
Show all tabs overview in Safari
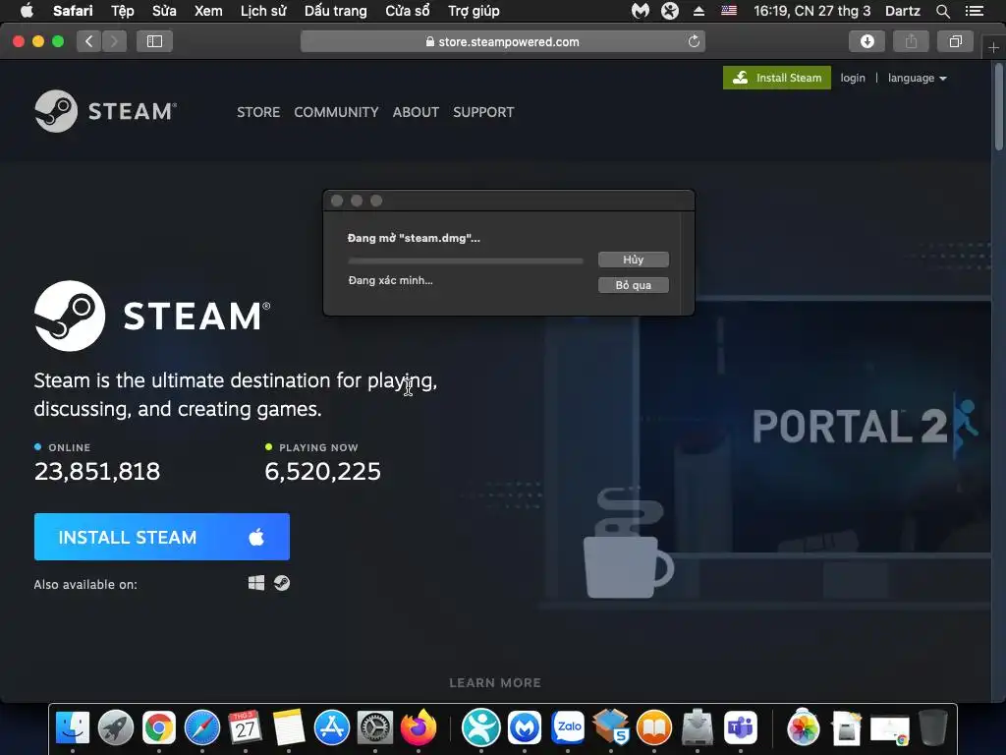tap(955, 41)
